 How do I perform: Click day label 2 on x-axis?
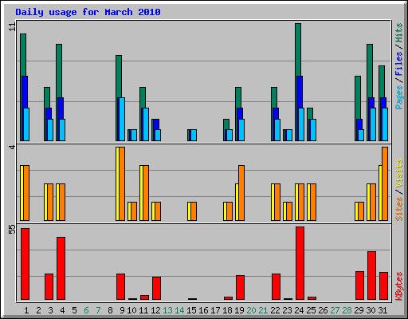pos(38,310)
